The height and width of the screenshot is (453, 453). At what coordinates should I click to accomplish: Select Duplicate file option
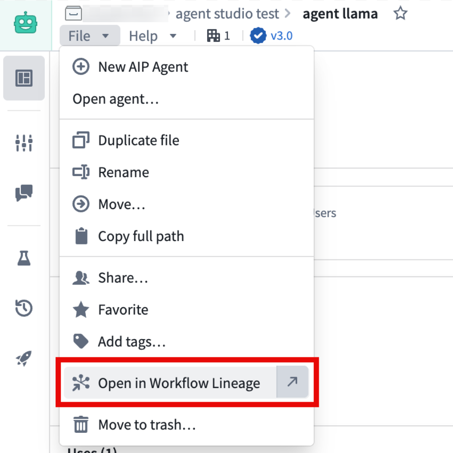click(138, 140)
